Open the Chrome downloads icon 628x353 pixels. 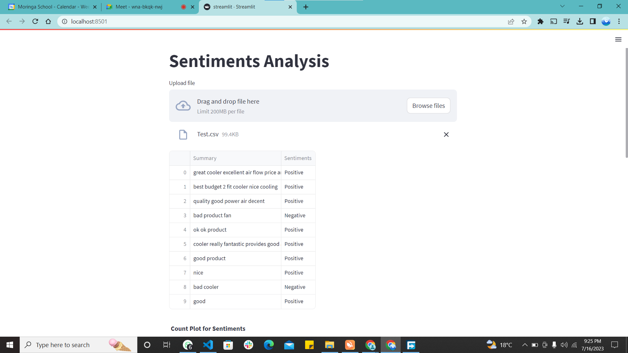click(x=580, y=22)
